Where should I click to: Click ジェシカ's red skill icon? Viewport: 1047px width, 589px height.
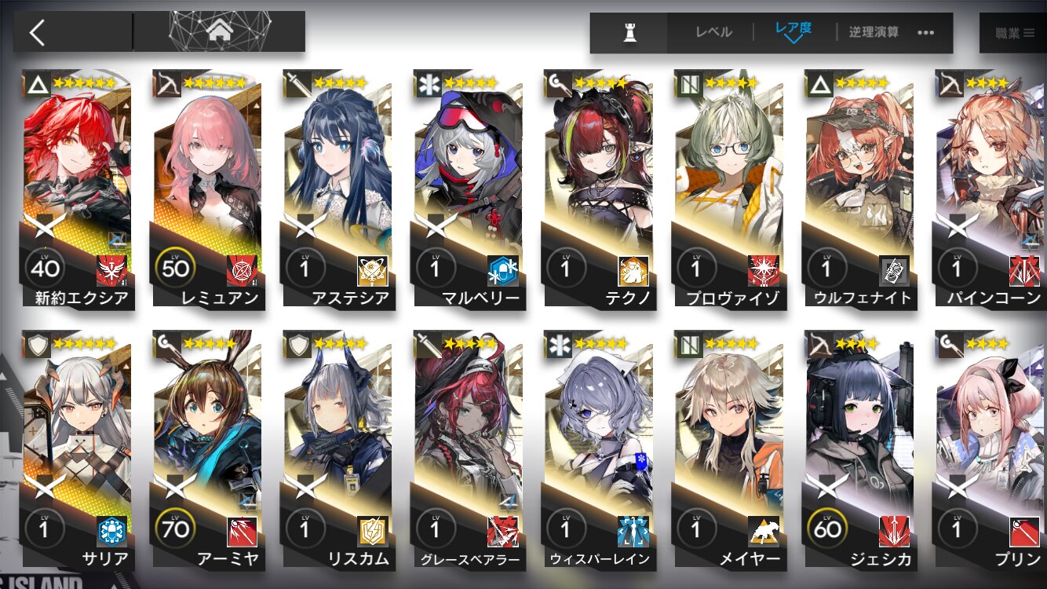point(894,532)
